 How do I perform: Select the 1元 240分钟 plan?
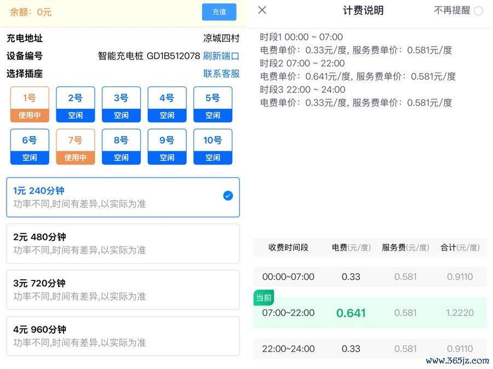coord(123,197)
